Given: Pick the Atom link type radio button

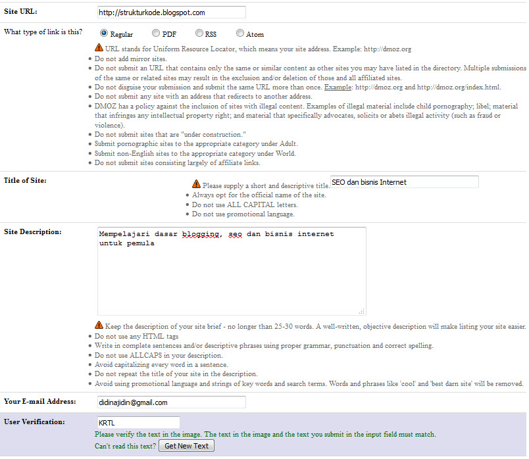Looking at the screenshot, I should pos(240,33).
